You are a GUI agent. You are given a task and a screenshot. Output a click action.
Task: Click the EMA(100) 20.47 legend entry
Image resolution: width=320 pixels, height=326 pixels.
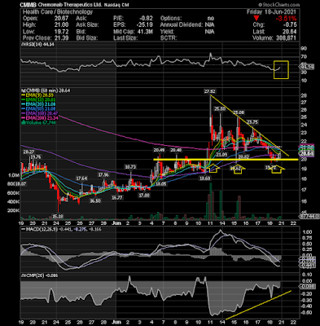point(40,113)
